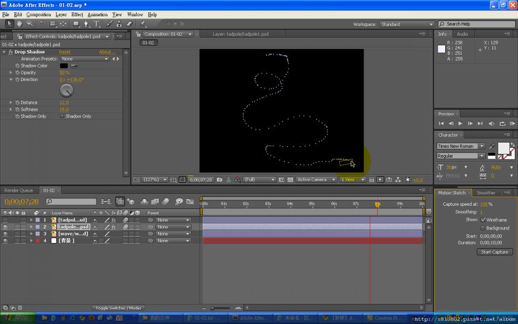Select the Hand tool
Viewport: 518px width, 324px height.
pyautogui.click(x=19, y=24)
